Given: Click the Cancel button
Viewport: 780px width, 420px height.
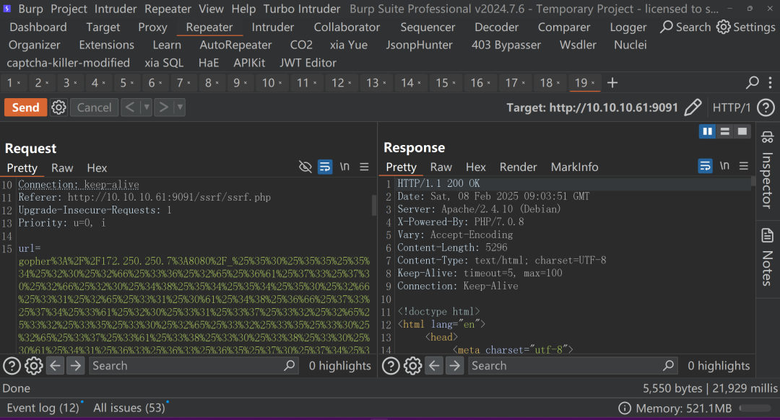Looking at the screenshot, I should (95, 108).
